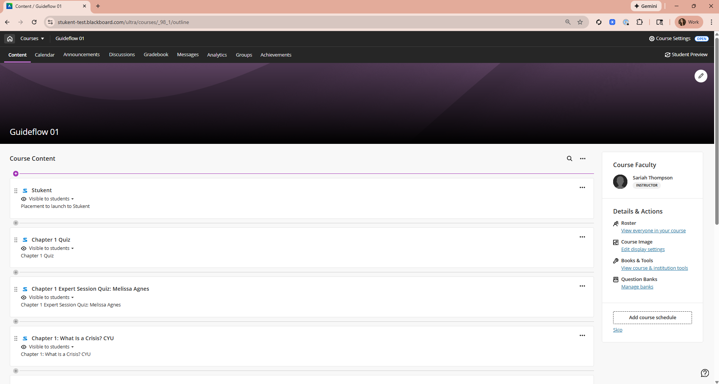
Task: Click the pencil edit icon on course banner
Action: point(701,76)
